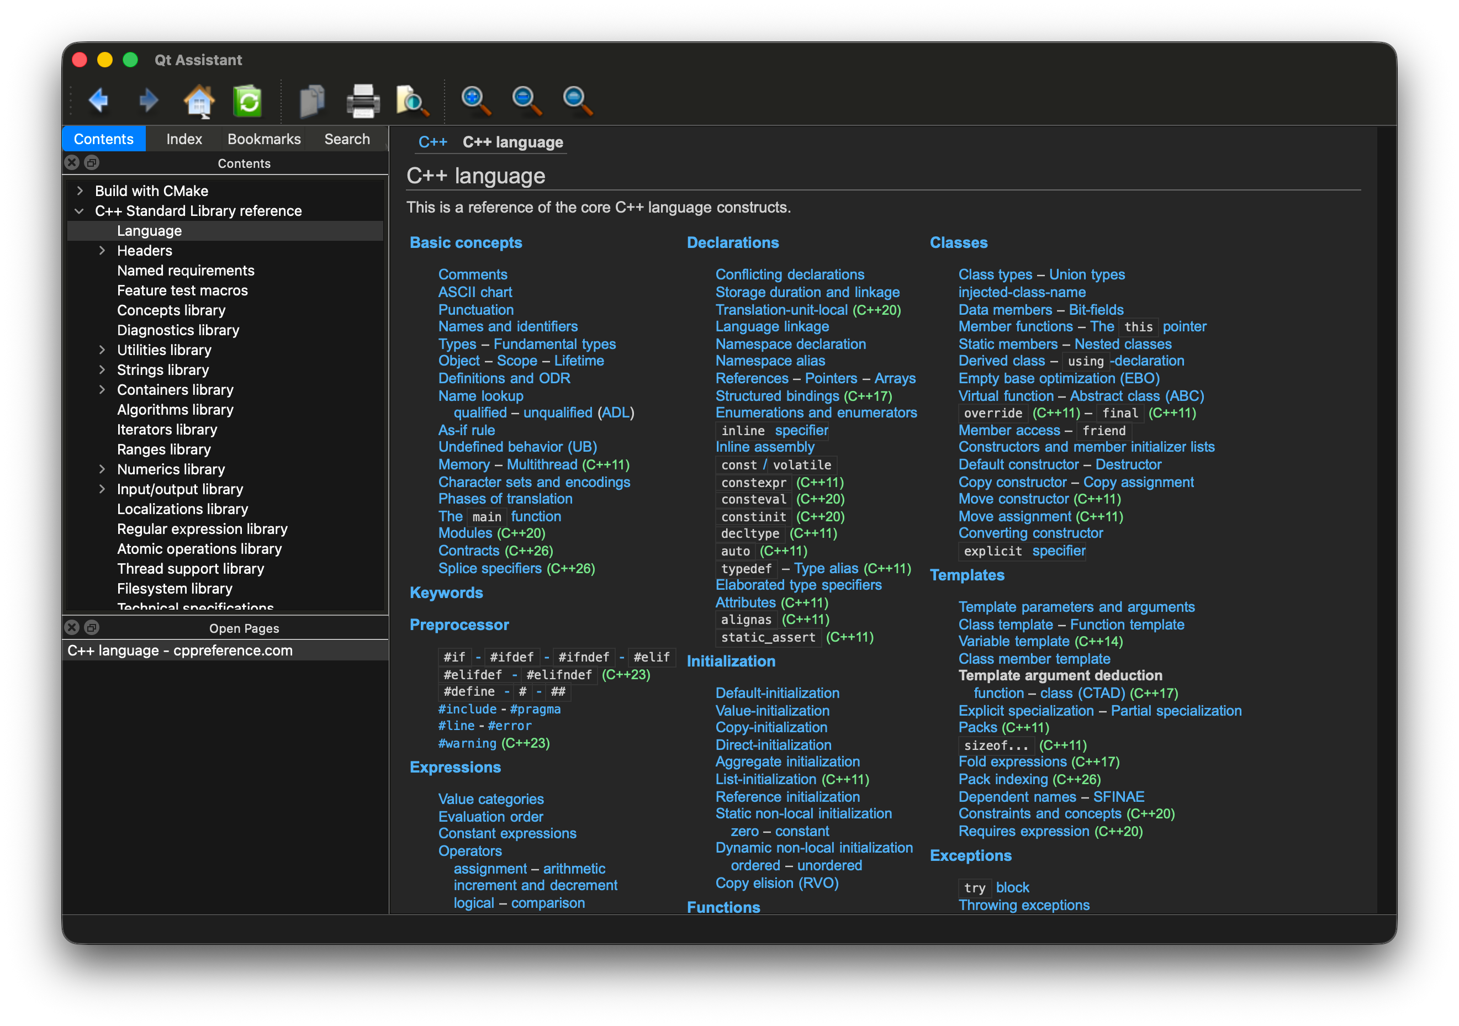Follow the Converting constructor link
Viewport: 1459px width, 1026px height.
[1030, 533]
